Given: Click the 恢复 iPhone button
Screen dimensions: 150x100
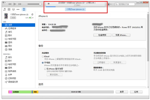Looking at the screenshot, I should click(121, 35).
